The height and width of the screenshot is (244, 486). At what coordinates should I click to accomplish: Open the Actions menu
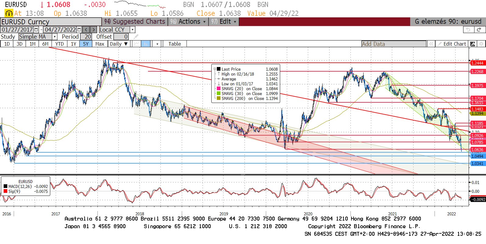pos(188,22)
